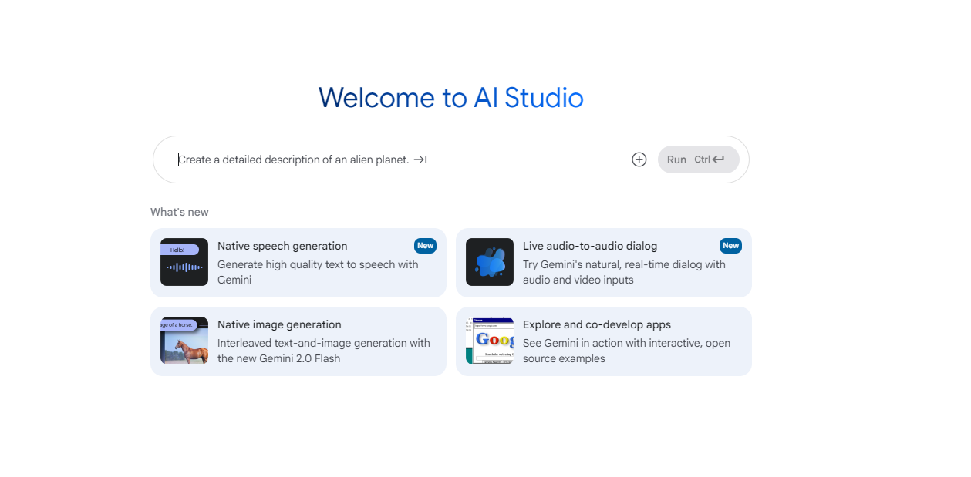Open the Native image generation card
The height and width of the screenshot is (477, 971).
pos(298,341)
